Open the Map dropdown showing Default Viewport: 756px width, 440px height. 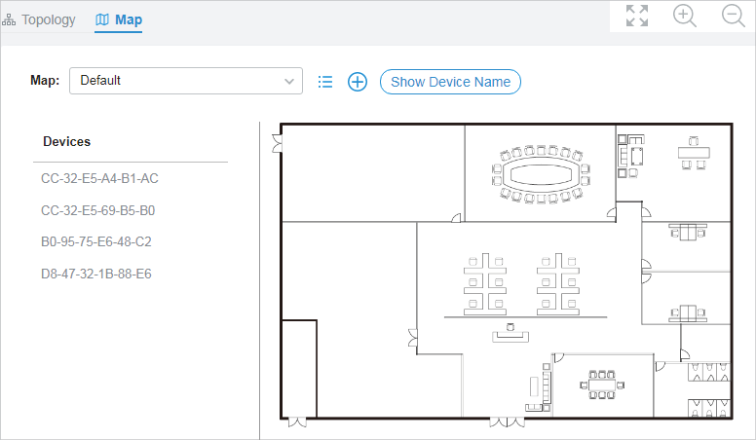[186, 81]
